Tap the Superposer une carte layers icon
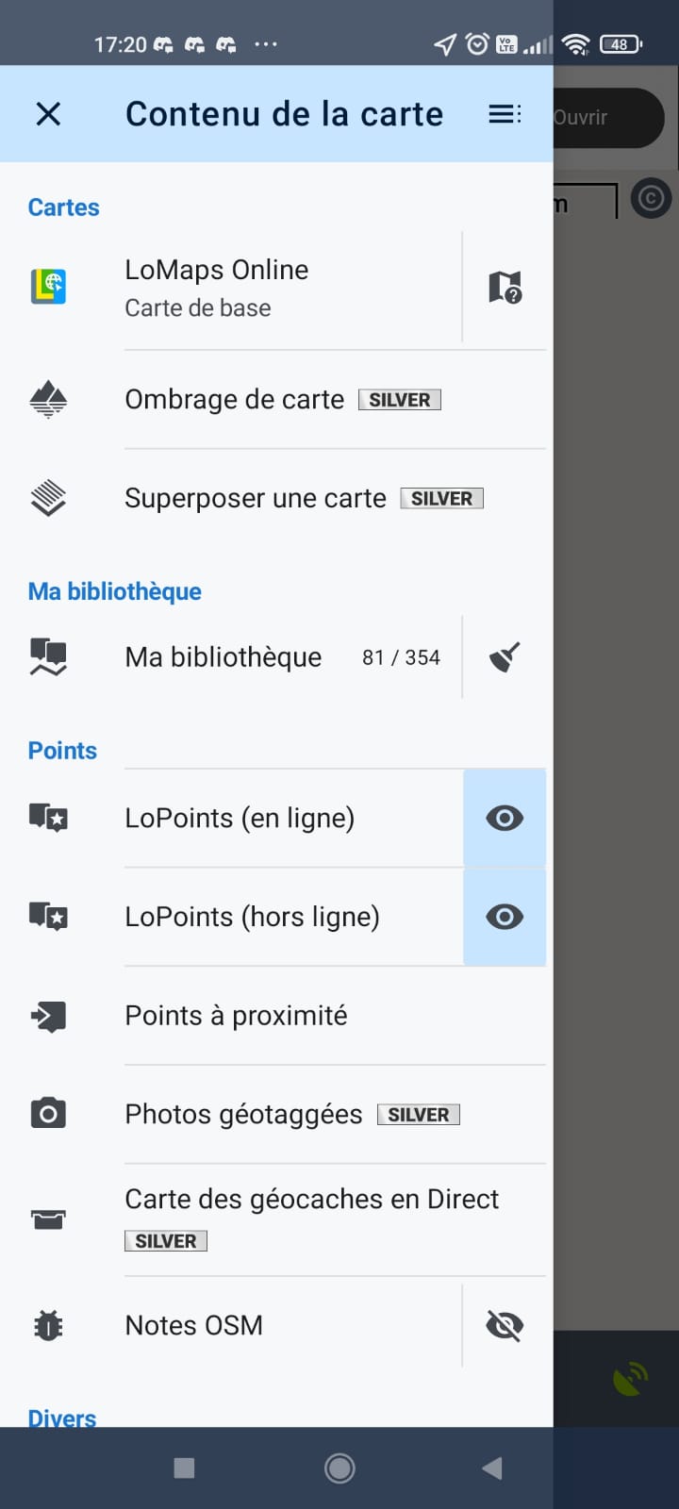 click(x=48, y=498)
